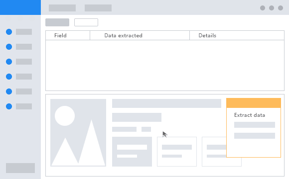
Task: Click the Details column header
Action: (237, 35)
